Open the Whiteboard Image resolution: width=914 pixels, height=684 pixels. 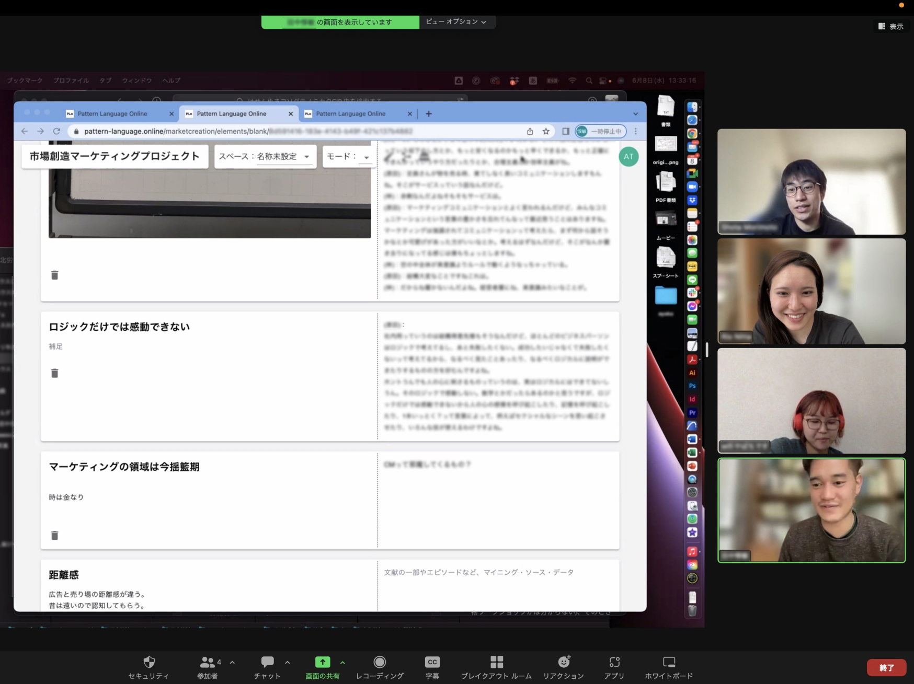tap(669, 663)
